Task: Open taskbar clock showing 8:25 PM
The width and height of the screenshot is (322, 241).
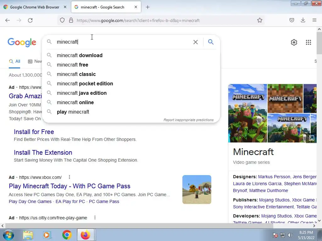Action: pyautogui.click(x=306, y=235)
